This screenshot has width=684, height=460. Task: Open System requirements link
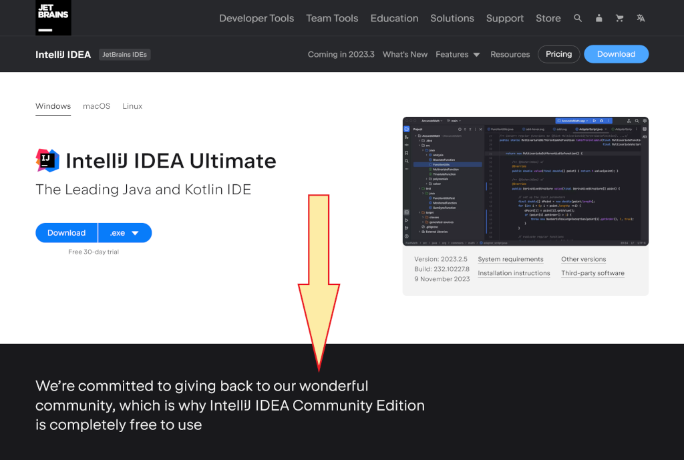click(x=510, y=260)
